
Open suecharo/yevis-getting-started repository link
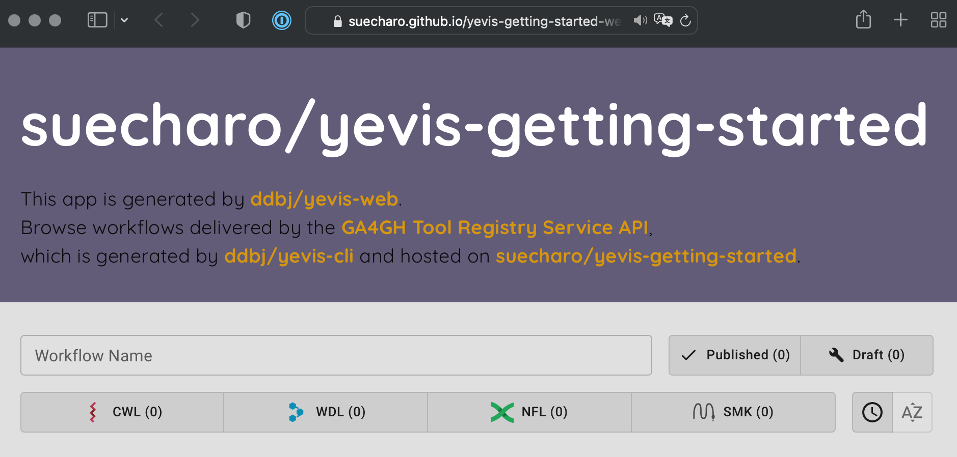646,256
